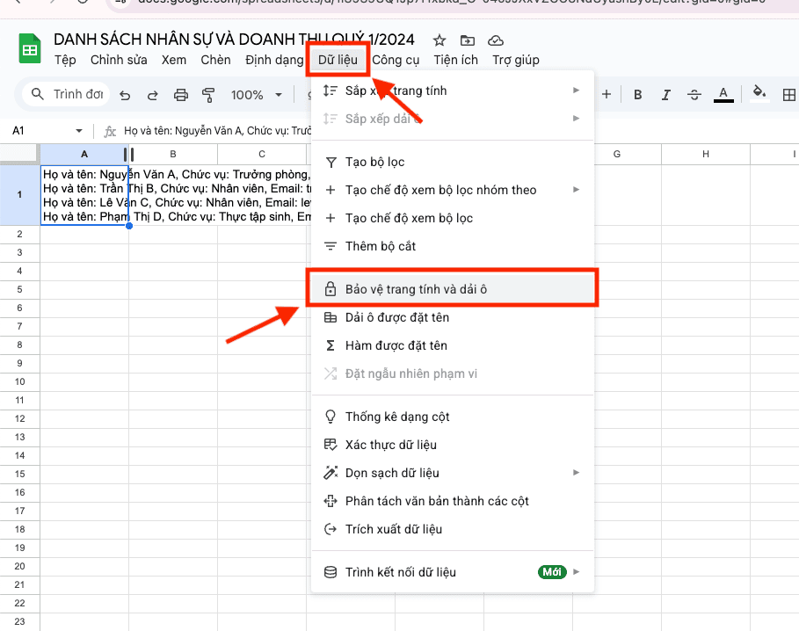Select the paint format tool
This screenshot has height=631, width=799.
click(x=208, y=95)
